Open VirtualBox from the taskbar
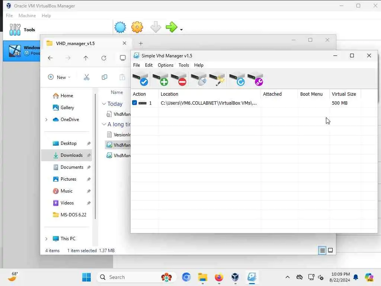Viewport: 381px width, 286px height. point(235,277)
